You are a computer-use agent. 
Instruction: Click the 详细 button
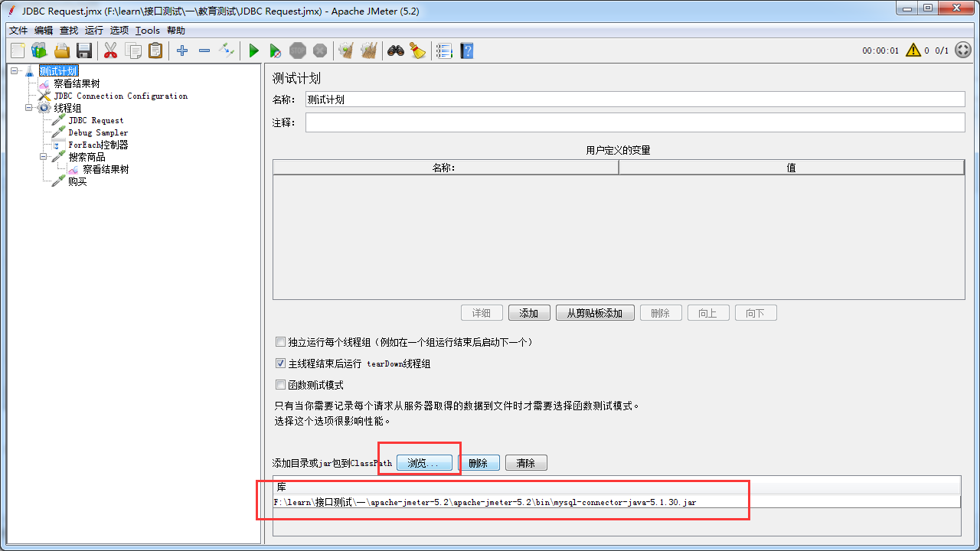482,313
